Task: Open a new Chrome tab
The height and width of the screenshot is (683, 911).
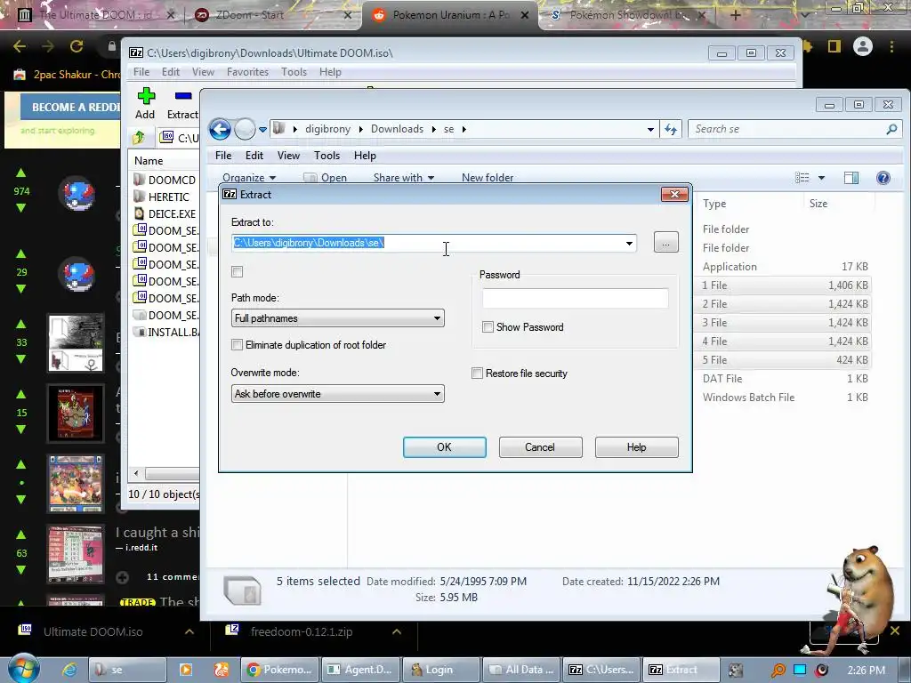Action: [x=735, y=15]
